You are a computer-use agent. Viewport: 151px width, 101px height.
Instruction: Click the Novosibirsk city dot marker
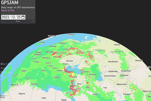pyautogui.click(x=119, y=53)
